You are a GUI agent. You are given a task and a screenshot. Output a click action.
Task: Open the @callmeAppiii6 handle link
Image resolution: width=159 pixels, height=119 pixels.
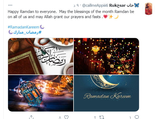coord(95,5)
